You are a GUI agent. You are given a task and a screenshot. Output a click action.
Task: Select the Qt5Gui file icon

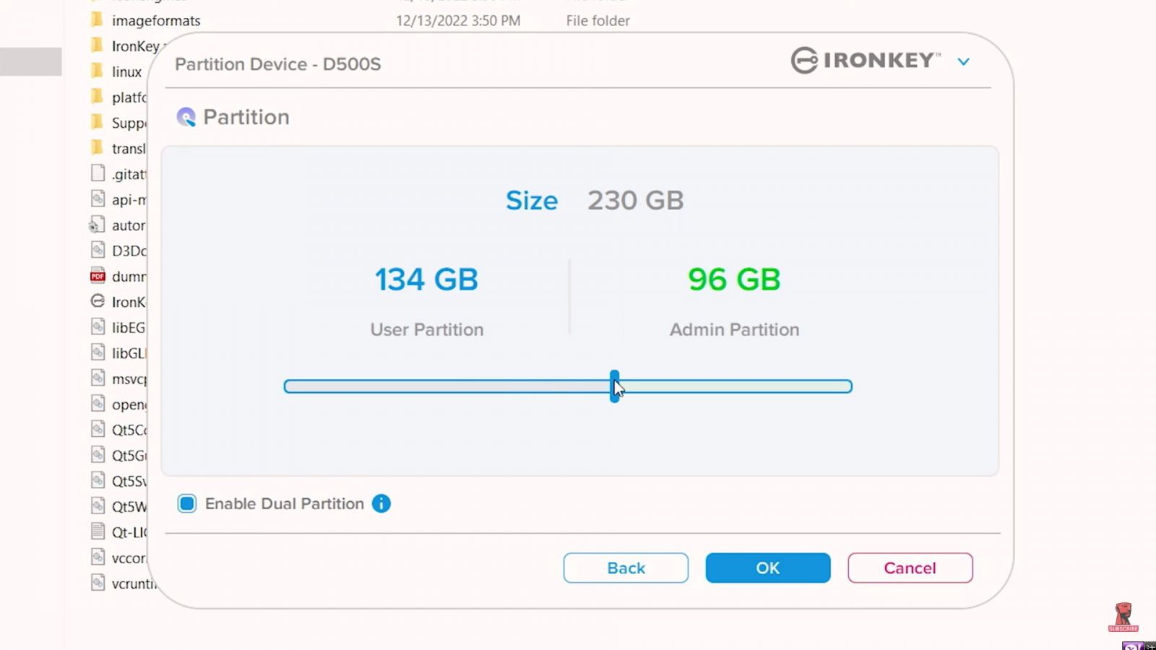click(x=98, y=455)
